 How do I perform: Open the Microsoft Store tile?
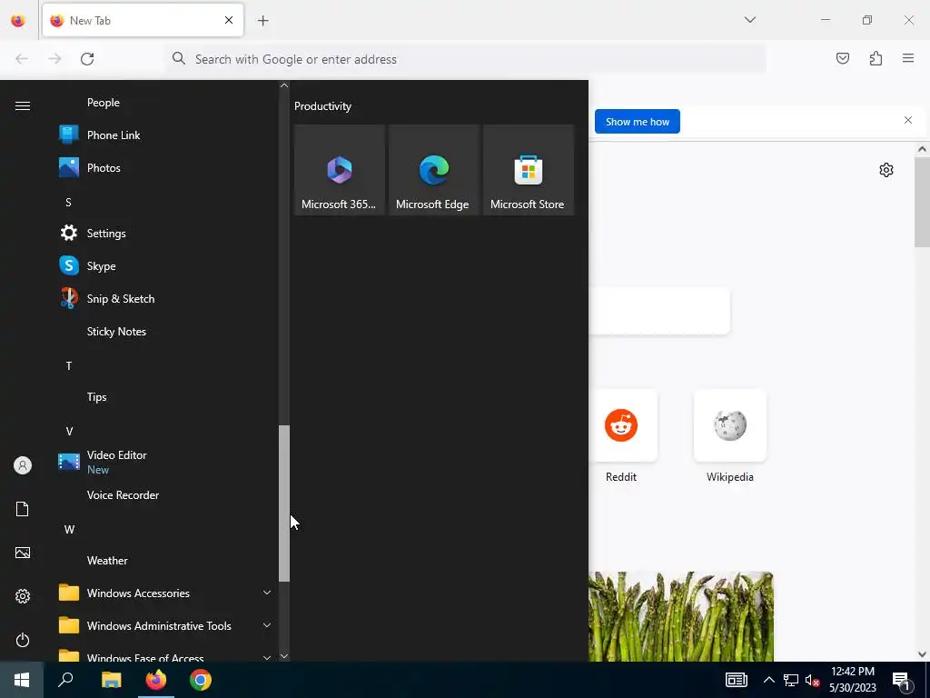[528, 170]
